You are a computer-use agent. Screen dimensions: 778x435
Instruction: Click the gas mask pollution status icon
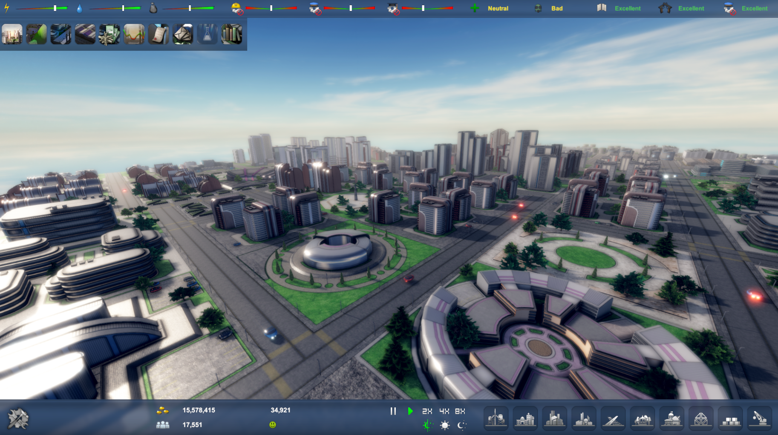pyautogui.click(x=538, y=8)
